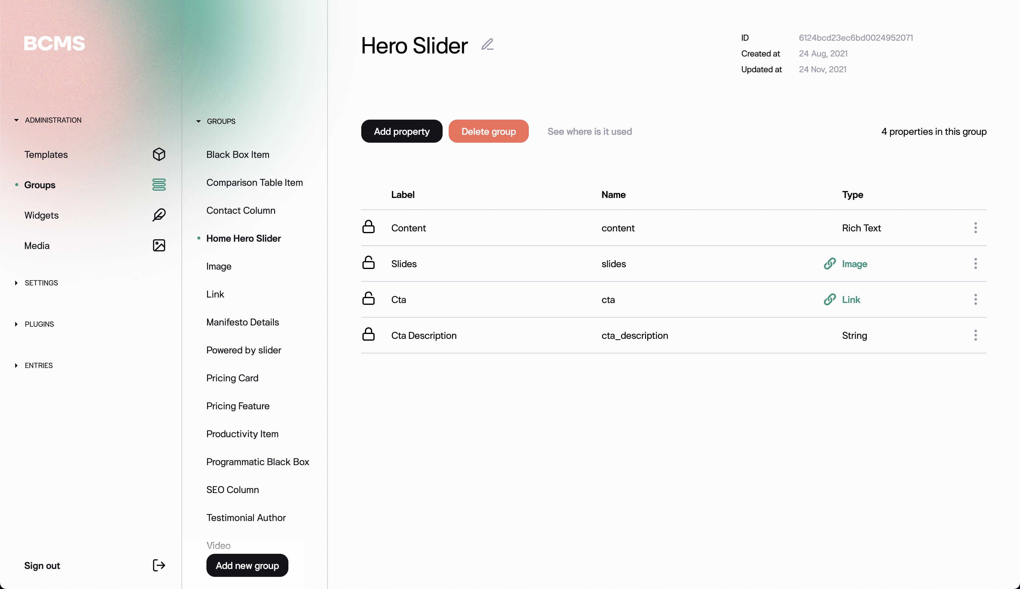Click the Add property button
This screenshot has height=589, width=1020.
[401, 131]
